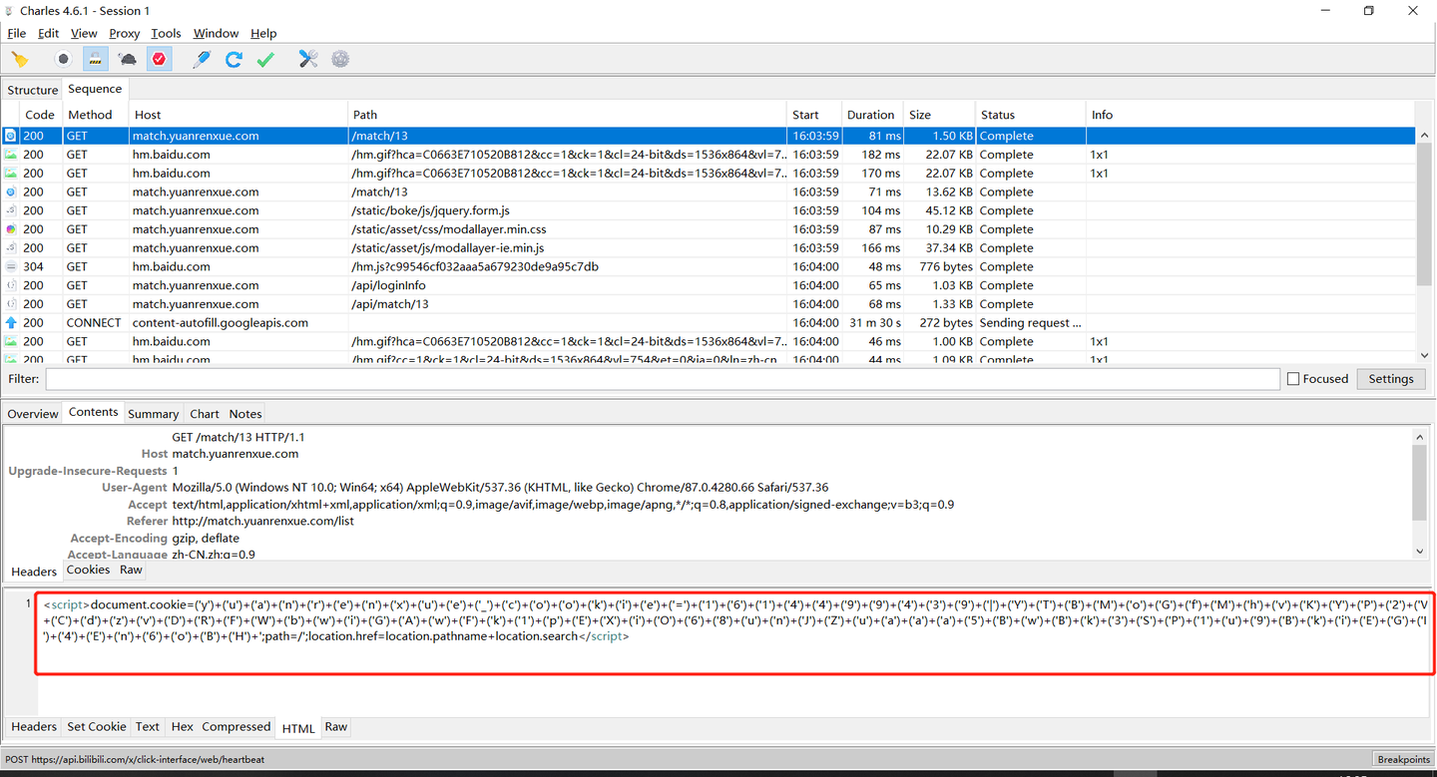
Task: Click the icon of the /api/match/13 row
Action: pyautogui.click(x=11, y=304)
